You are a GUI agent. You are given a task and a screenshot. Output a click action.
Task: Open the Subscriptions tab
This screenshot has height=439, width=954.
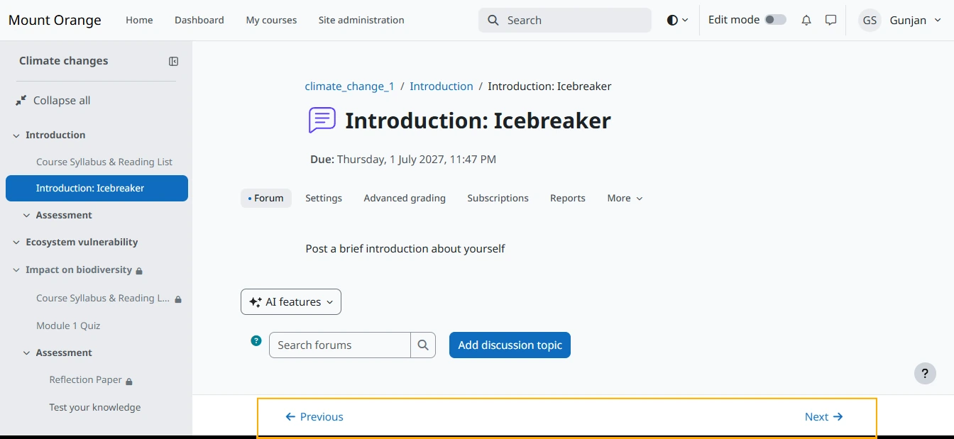(x=498, y=199)
